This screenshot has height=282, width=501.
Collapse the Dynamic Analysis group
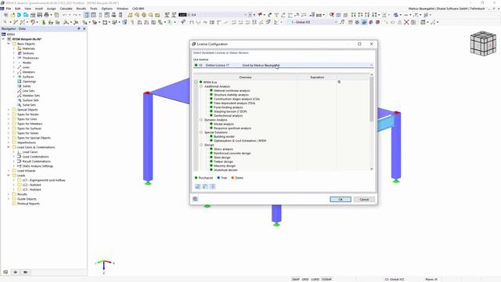pyautogui.click(x=201, y=120)
